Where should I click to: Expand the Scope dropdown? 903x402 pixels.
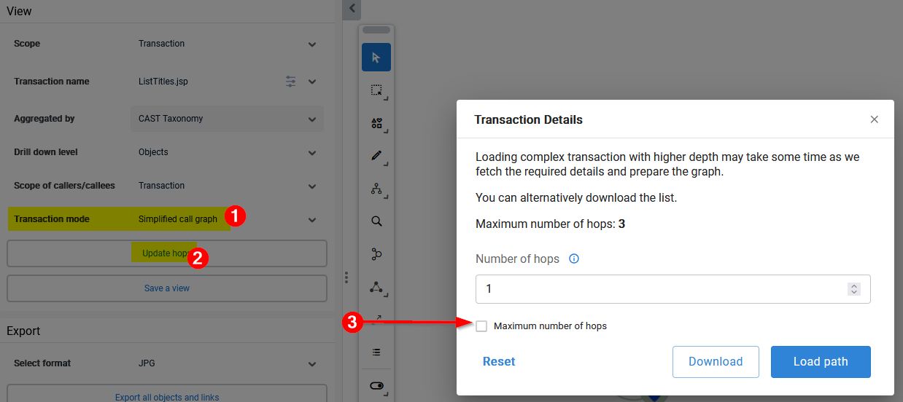pyautogui.click(x=312, y=44)
